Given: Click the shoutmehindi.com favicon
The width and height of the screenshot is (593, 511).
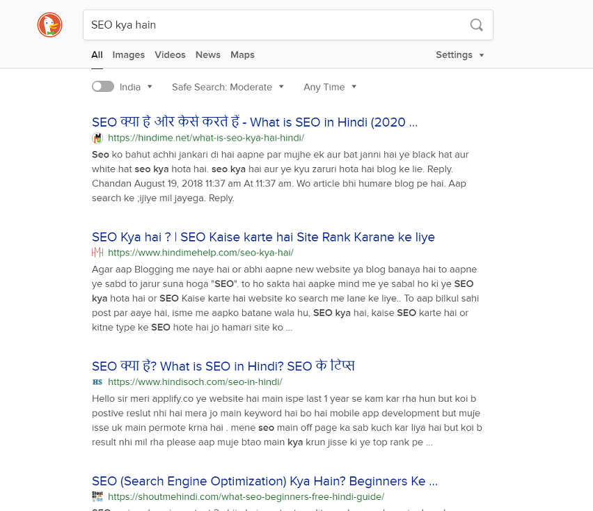Looking at the screenshot, I should pos(97,496).
